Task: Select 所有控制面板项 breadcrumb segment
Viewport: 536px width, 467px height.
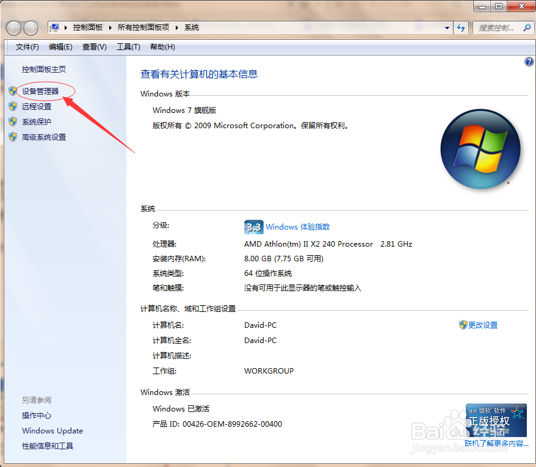Action: click(143, 27)
